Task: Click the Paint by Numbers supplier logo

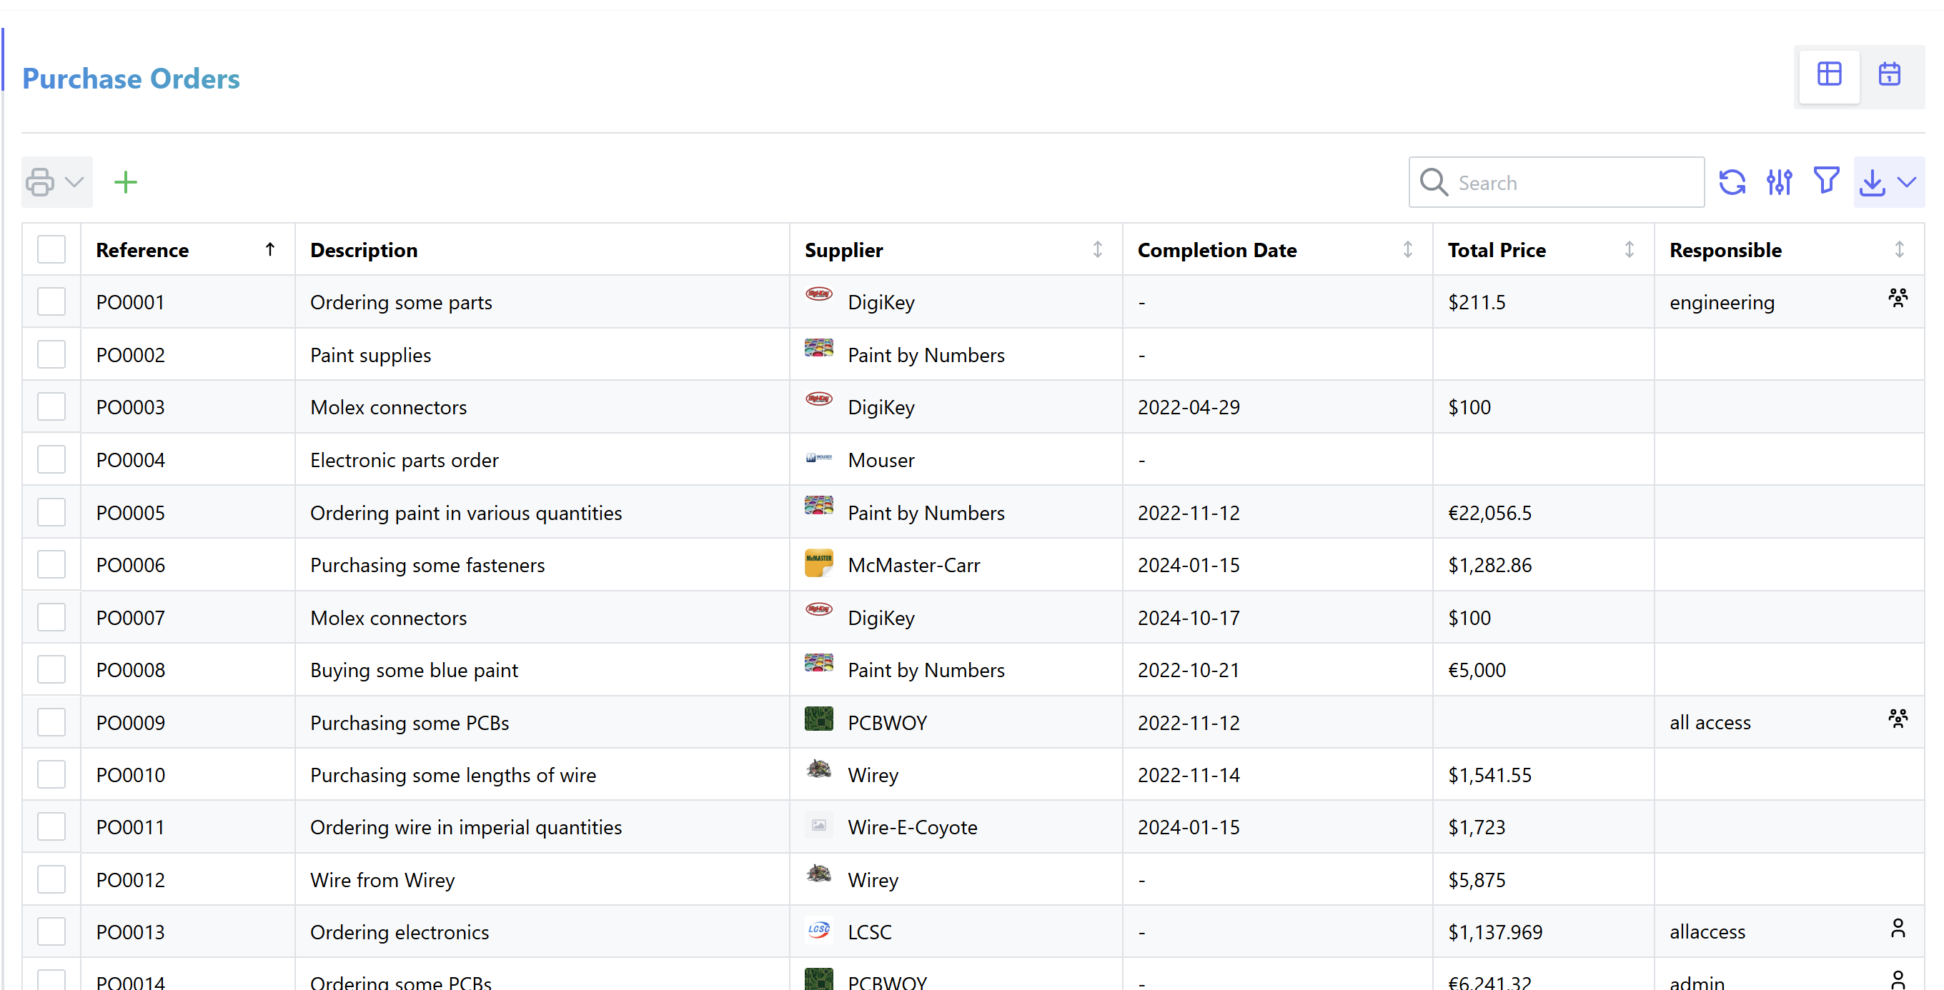Action: (818, 349)
